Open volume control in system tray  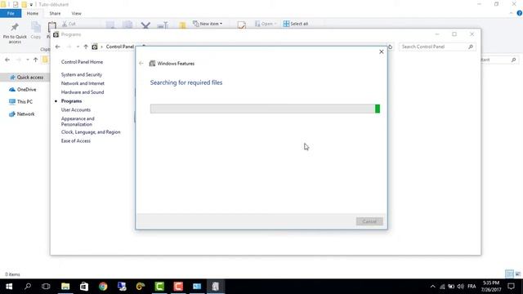461,287
